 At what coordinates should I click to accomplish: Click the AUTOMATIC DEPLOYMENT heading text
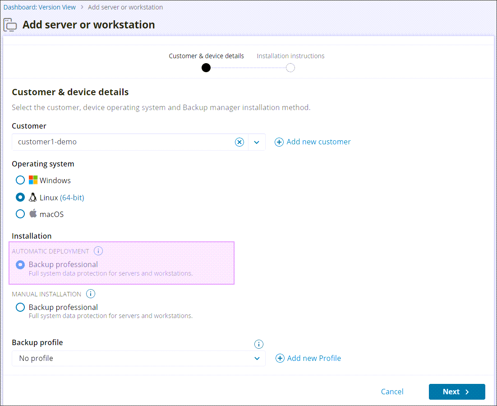[51, 251]
